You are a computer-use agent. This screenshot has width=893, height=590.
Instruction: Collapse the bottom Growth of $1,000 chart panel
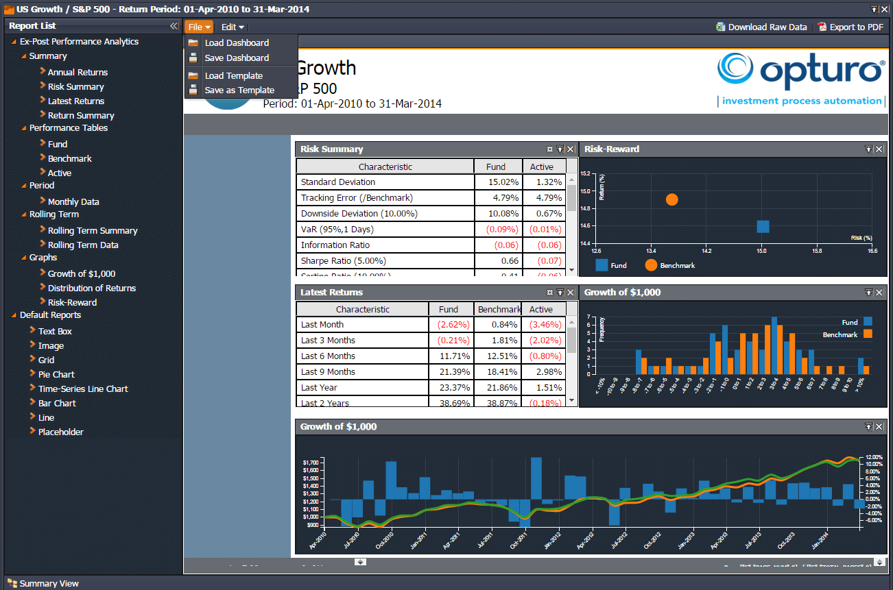point(869,427)
